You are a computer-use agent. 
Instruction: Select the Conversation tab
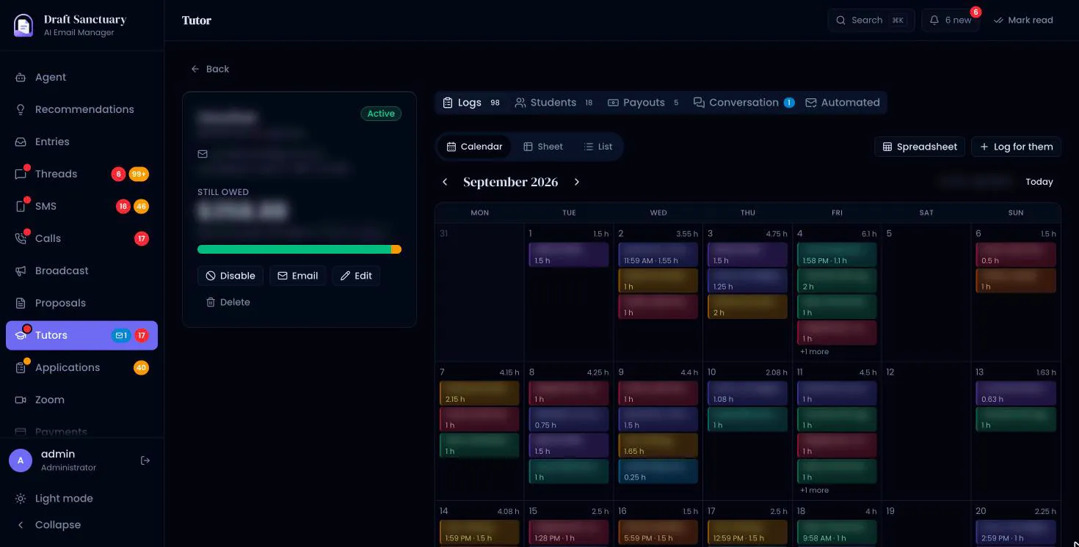click(x=744, y=103)
